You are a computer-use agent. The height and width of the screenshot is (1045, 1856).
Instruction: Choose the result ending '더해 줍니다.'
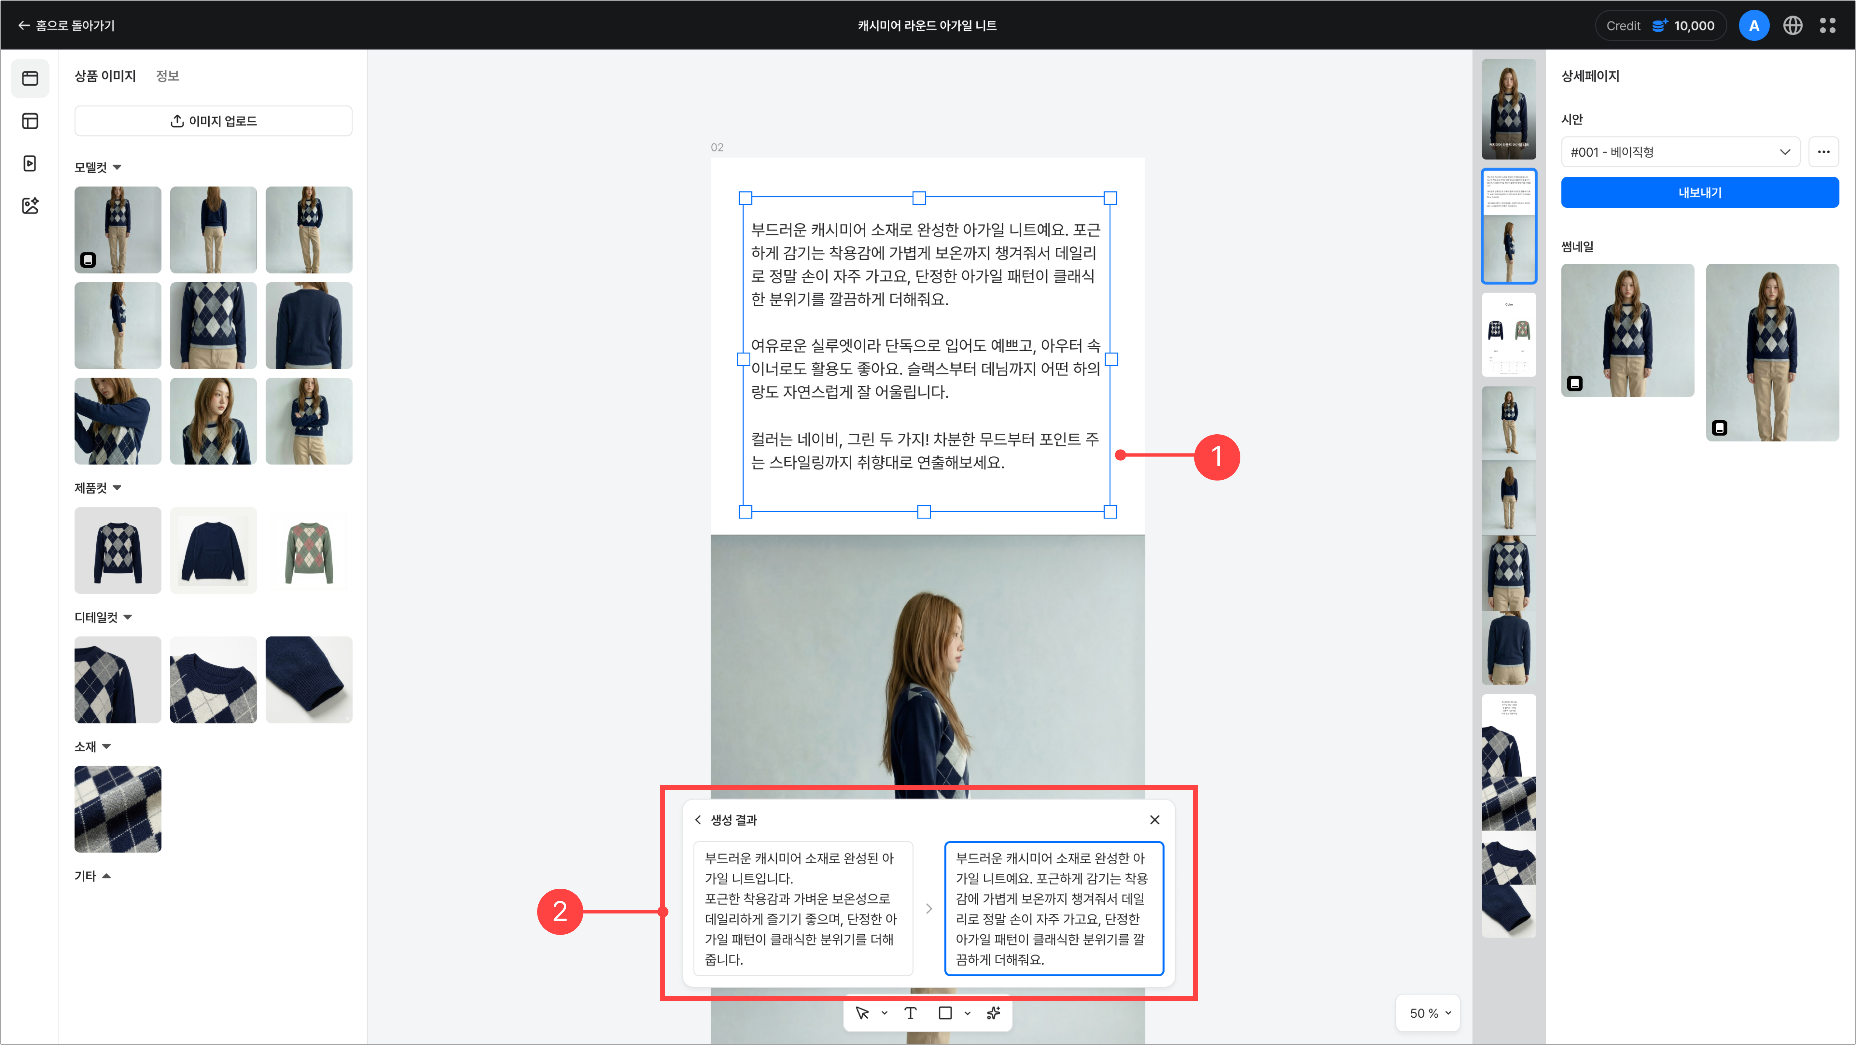pos(803,909)
